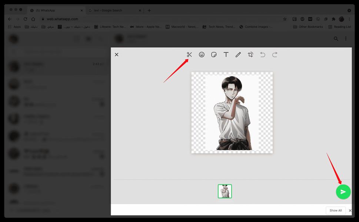The width and height of the screenshot is (359, 222).
Task: Add a sticker to the image
Action: click(x=214, y=54)
